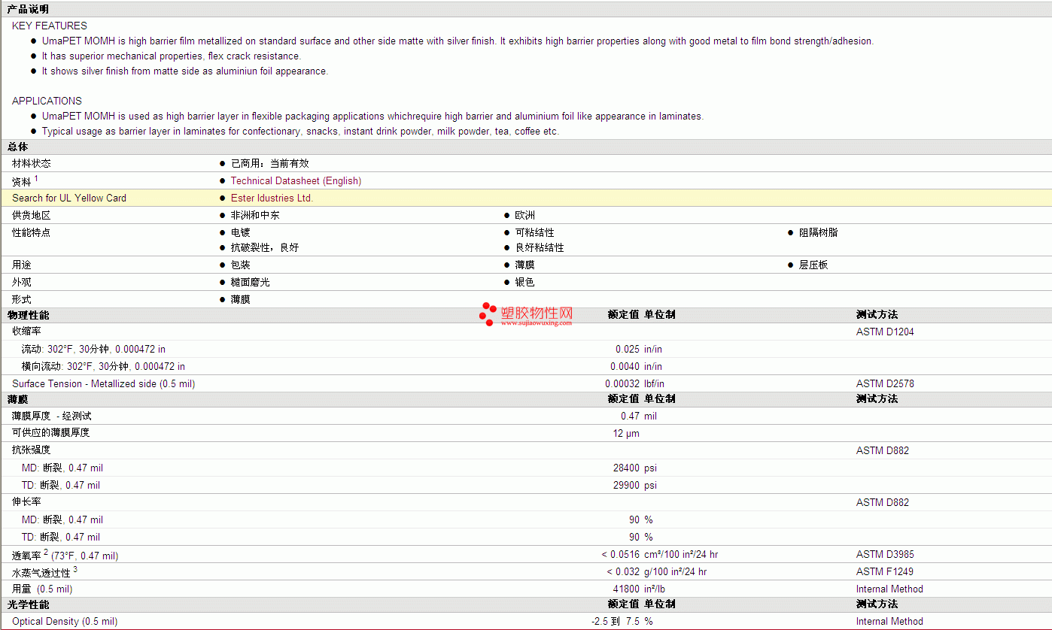This screenshot has height=630, width=1052.
Task: Click the 物理性能 section heading
Action: coord(28,315)
